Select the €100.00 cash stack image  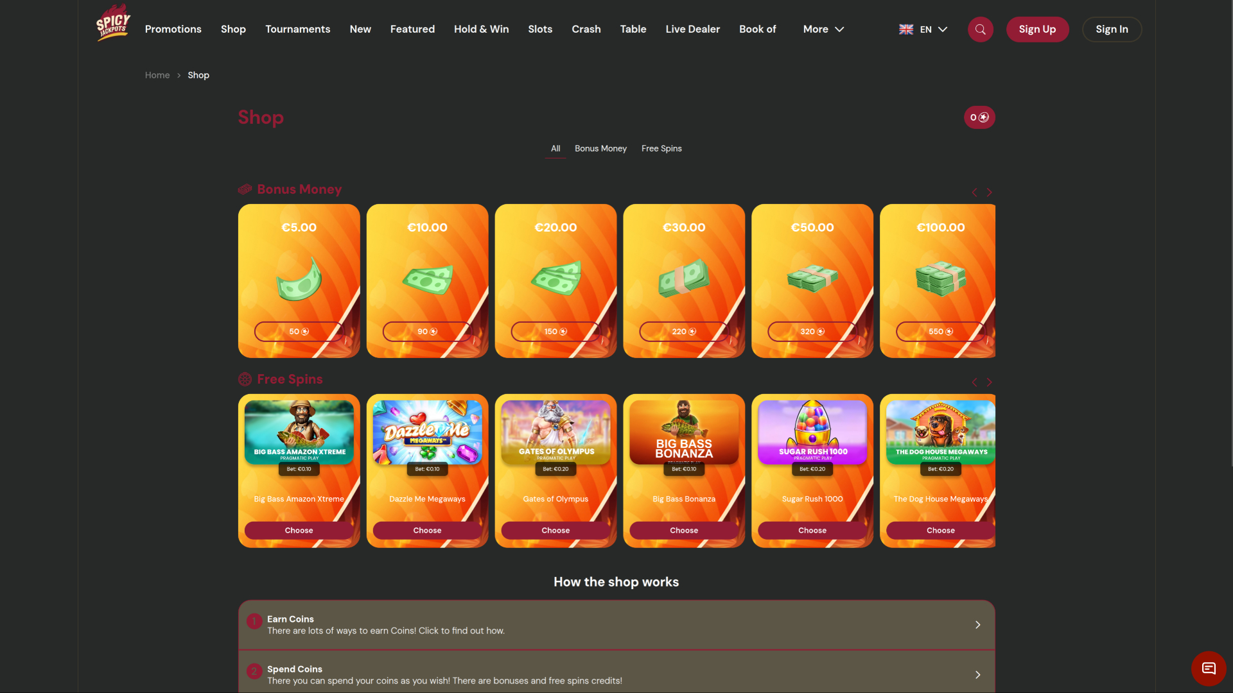pos(941,279)
